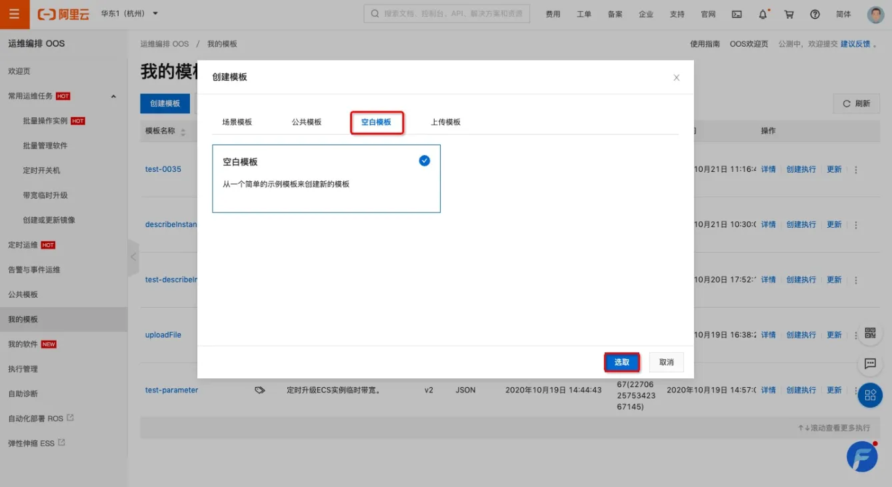Sort by 模板名称 column arrows
Screen dimensions: 892x487
[x=183, y=132]
